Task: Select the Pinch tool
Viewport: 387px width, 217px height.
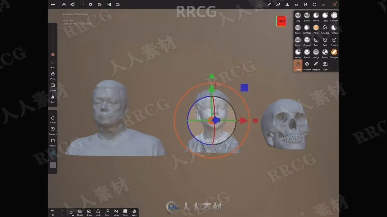Action: (307, 54)
